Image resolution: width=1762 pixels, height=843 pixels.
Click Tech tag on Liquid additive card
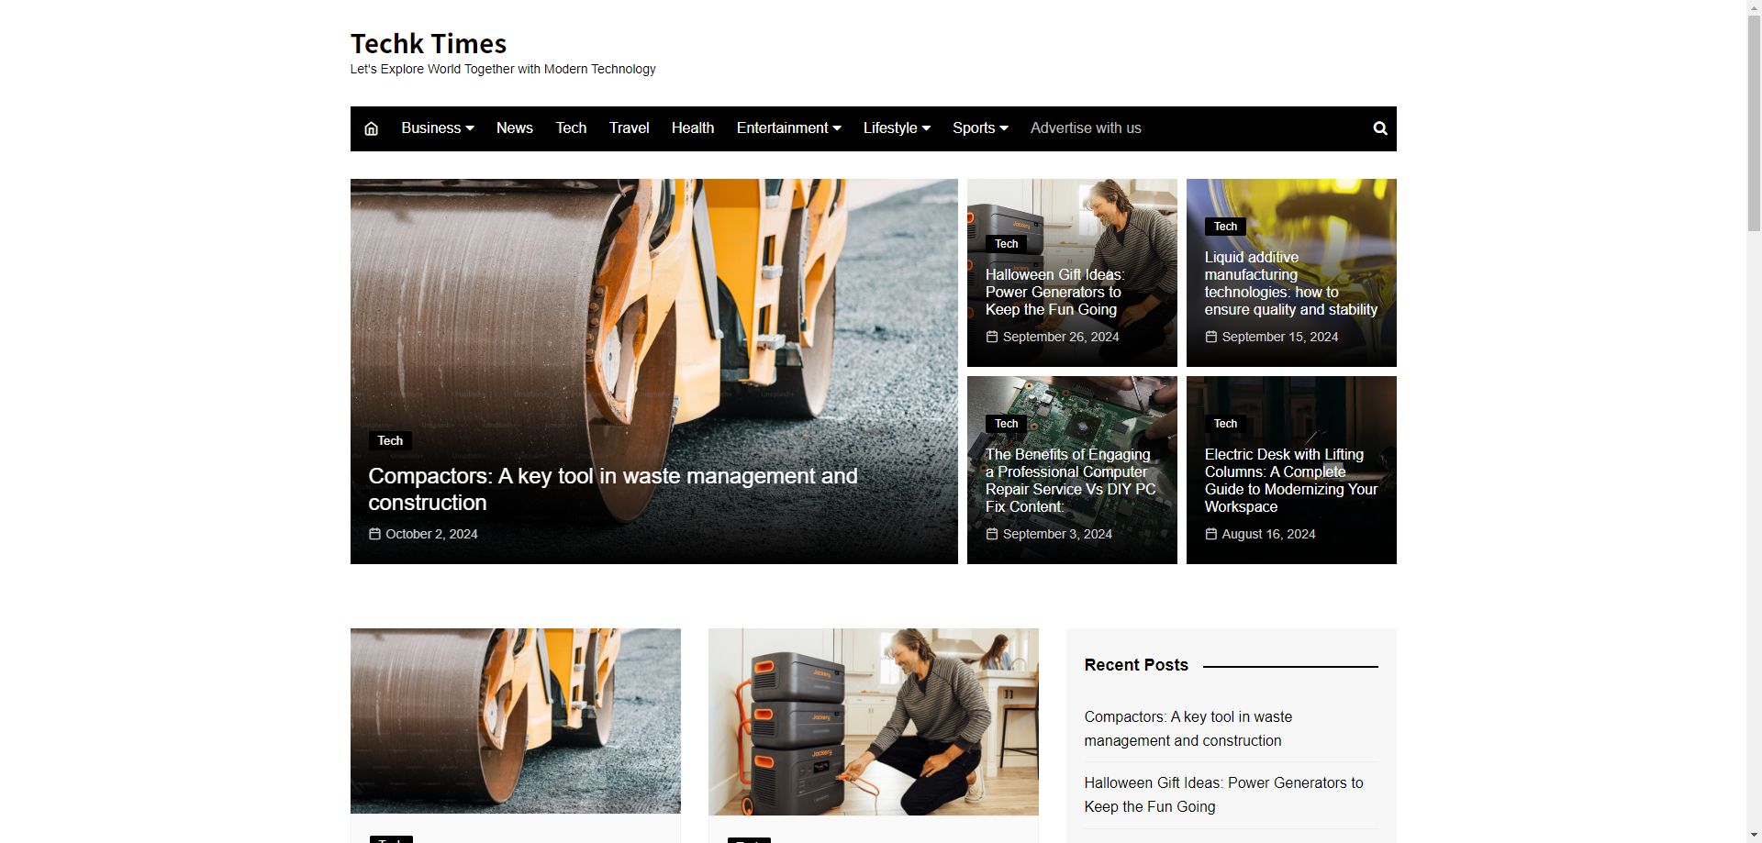click(x=1226, y=227)
